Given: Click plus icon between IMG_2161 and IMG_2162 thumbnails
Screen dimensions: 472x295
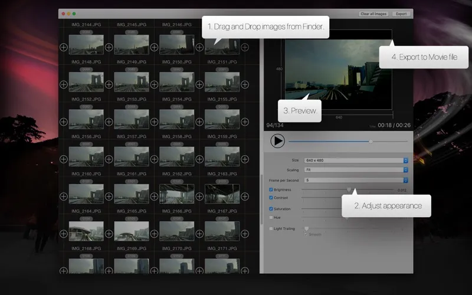Looking at the screenshot, I should point(154,196).
